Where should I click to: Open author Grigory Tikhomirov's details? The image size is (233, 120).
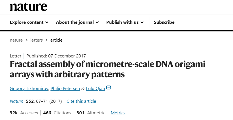click(29, 89)
